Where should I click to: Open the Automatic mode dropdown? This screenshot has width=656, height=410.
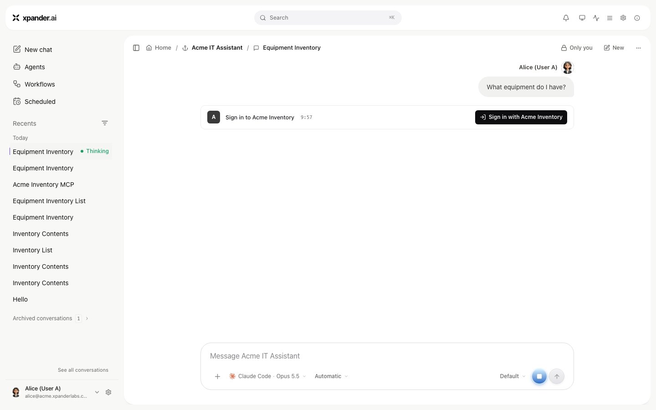(331, 376)
